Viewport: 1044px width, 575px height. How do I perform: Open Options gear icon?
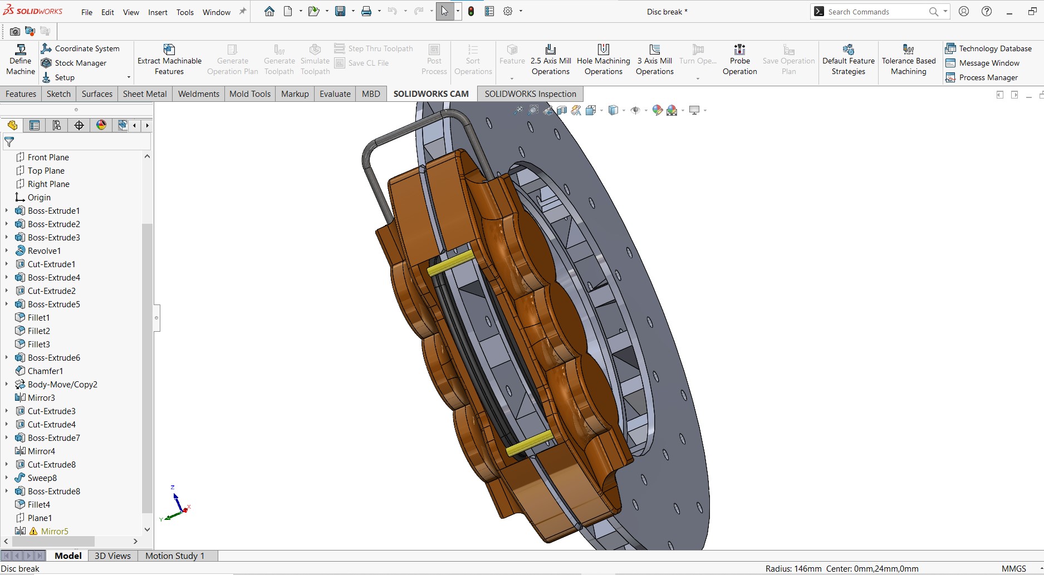pyautogui.click(x=508, y=11)
